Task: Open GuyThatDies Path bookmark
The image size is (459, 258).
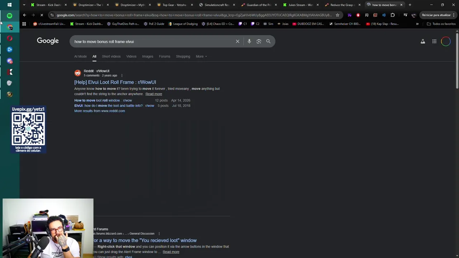Action: [x=123, y=24]
